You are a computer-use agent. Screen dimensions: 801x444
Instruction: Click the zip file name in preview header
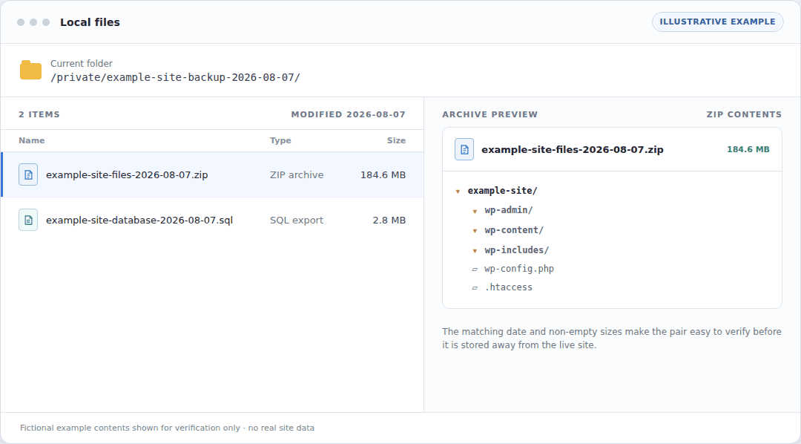coord(573,149)
